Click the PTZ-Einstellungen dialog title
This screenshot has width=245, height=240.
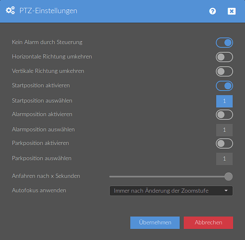[x=48, y=11]
